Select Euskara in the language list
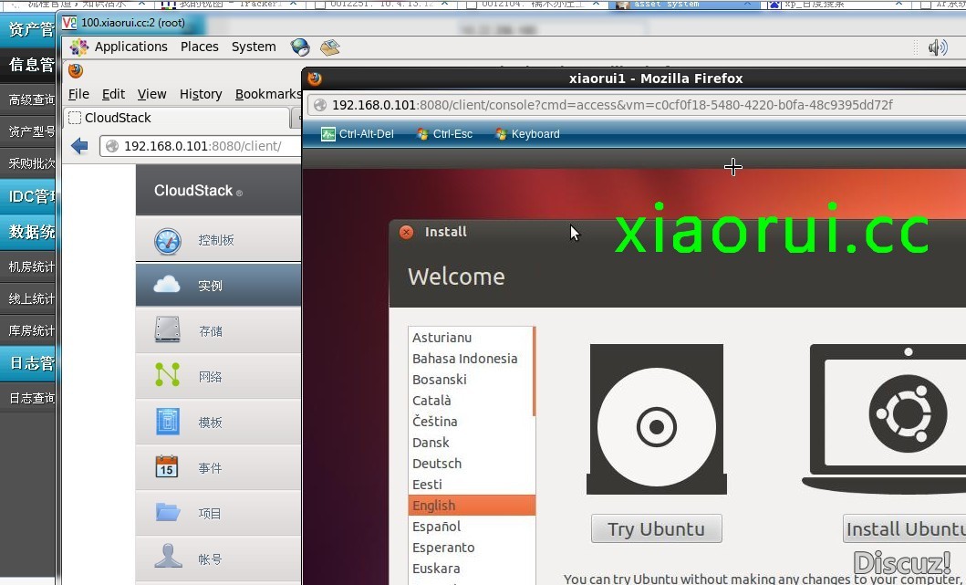This screenshot has width=966, height=585. (x=470, y=569)
